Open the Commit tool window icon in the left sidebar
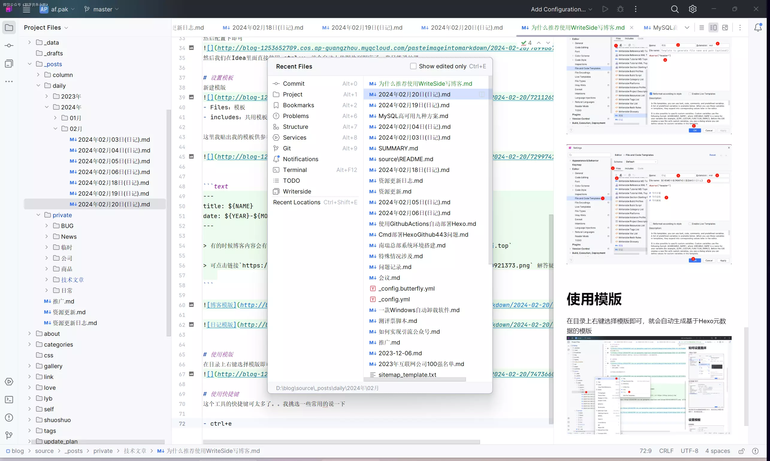This screenshot has height=461, width=770. point(9,46)
